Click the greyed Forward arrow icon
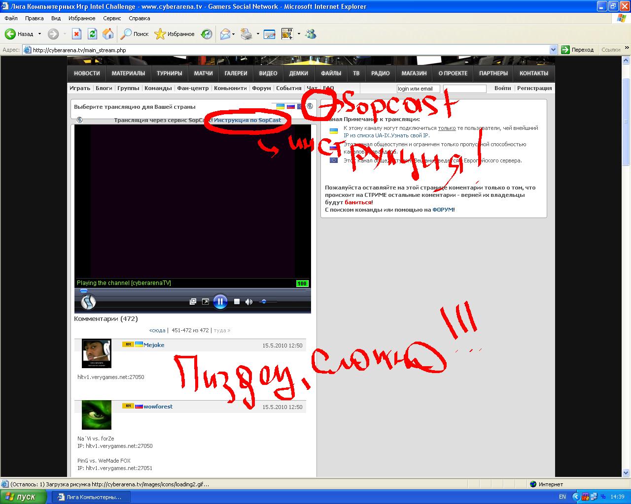This screenshot has width=631, height=504. (53, 34)
